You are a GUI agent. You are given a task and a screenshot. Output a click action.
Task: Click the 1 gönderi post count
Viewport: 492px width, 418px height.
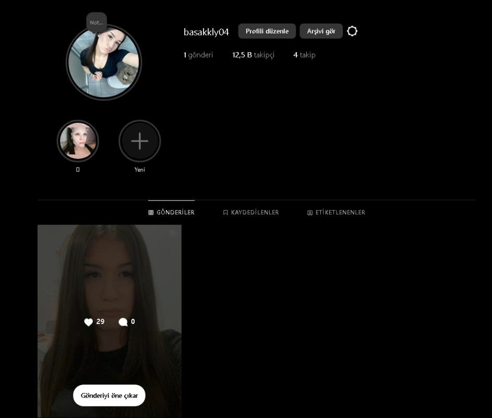pos(198,55)
